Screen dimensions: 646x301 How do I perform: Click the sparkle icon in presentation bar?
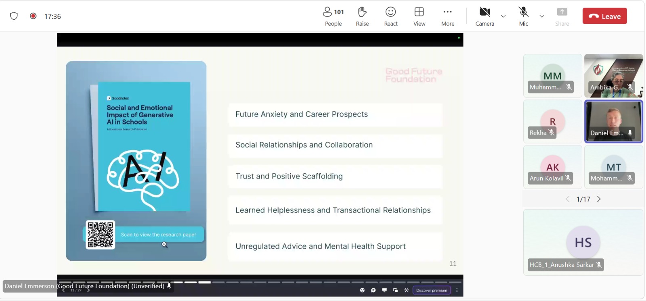click(407, 290)
